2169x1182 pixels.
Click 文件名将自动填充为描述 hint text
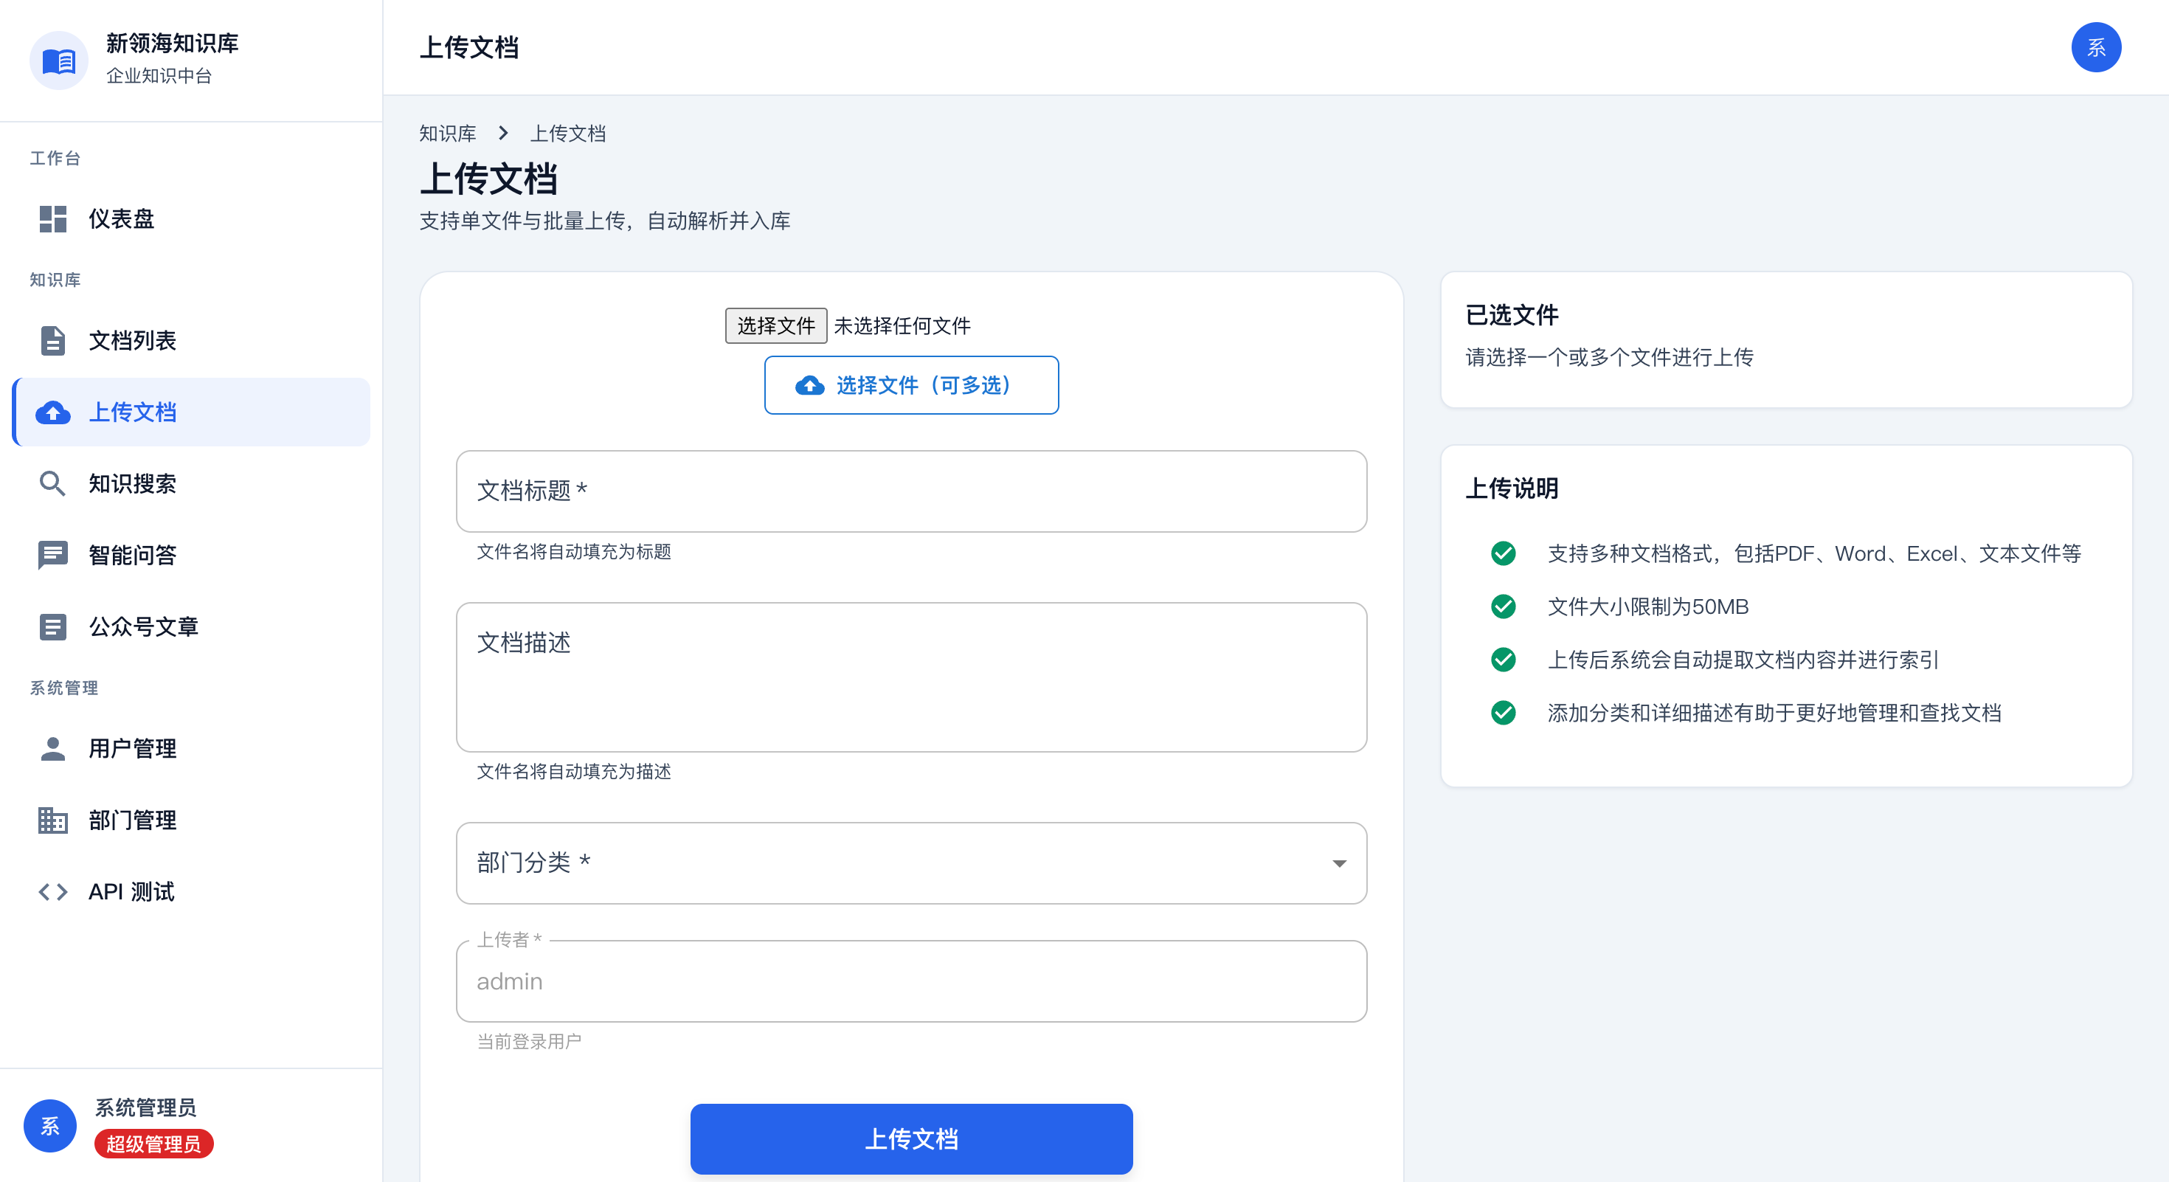click(x=573, y=771)
